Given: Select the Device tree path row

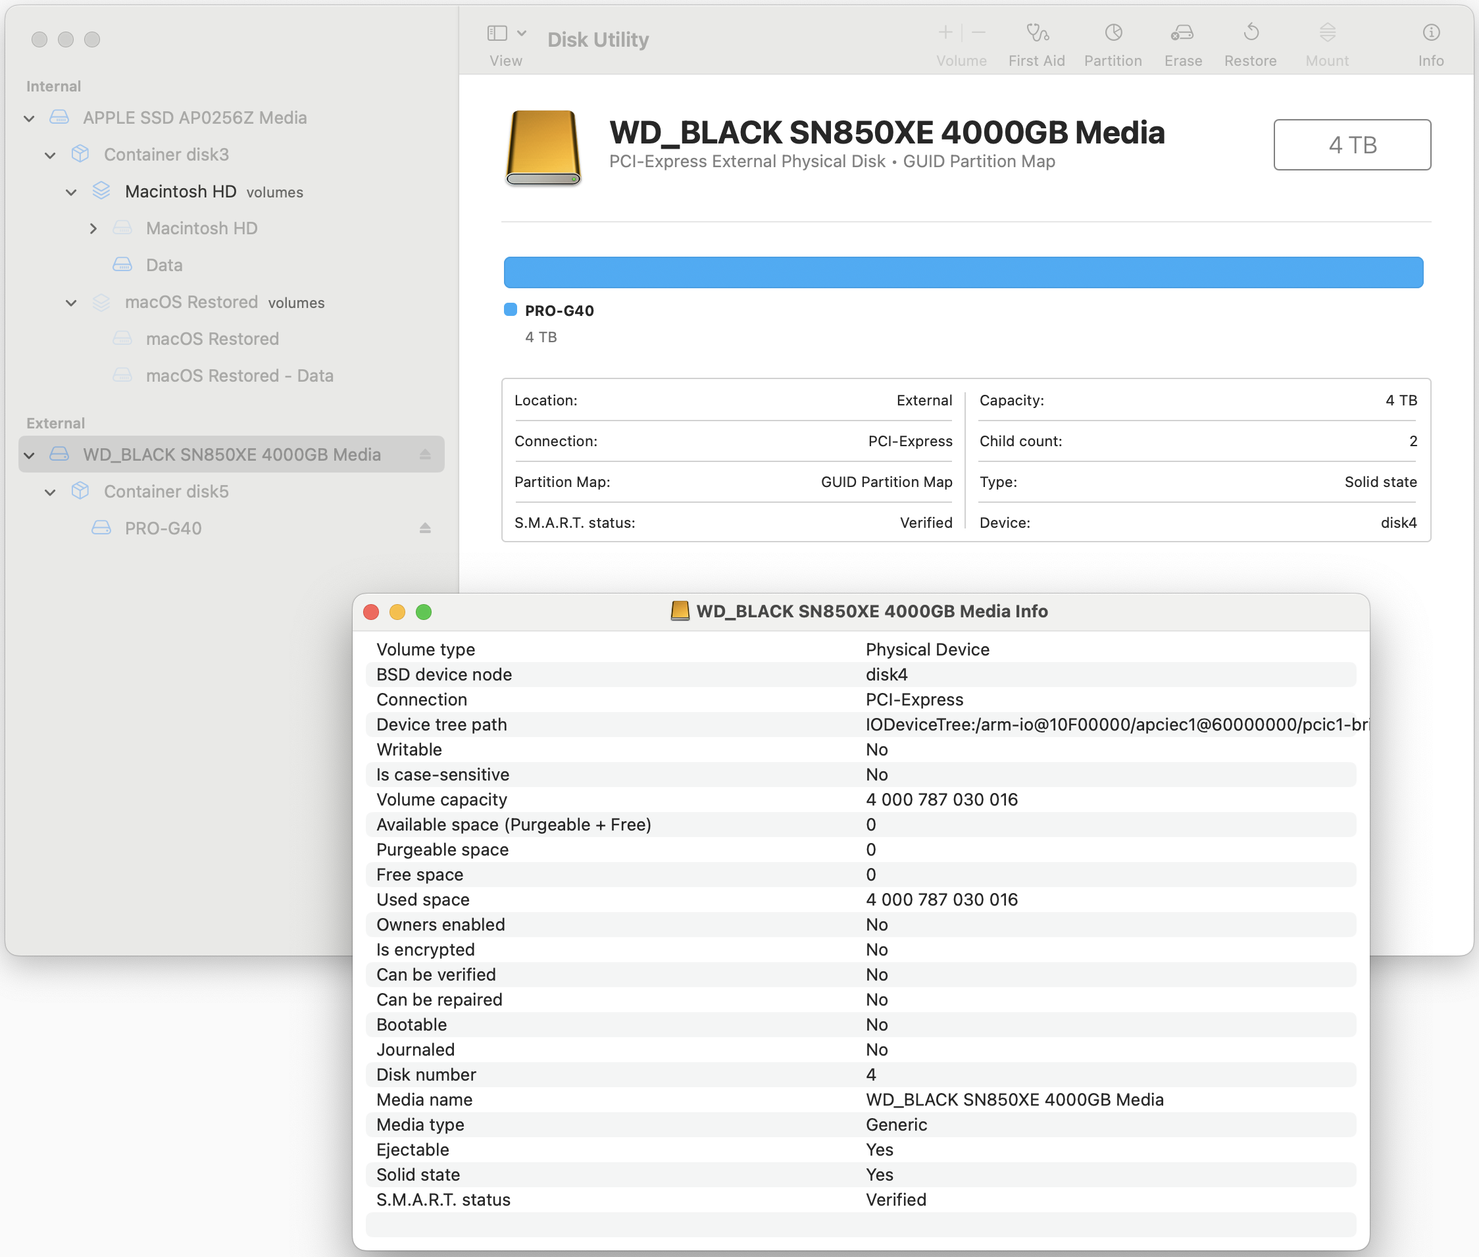Looking at the screenshot, I should pyautogui.click(x=861, y=725).
